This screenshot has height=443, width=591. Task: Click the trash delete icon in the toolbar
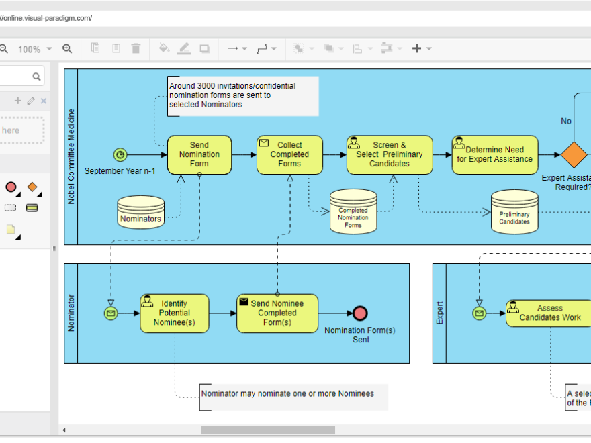click(x=136, y=48)
